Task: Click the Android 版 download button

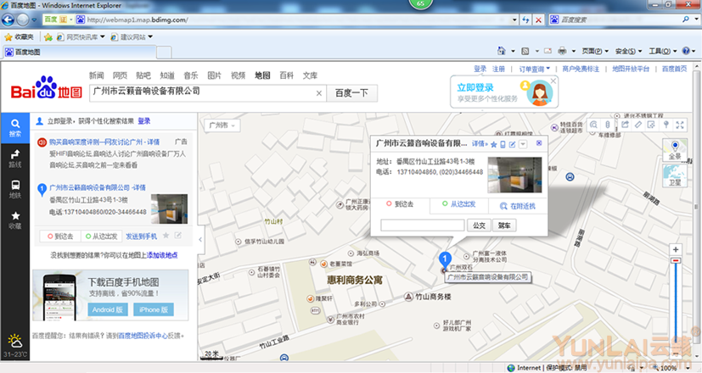Action: [108, 309]
